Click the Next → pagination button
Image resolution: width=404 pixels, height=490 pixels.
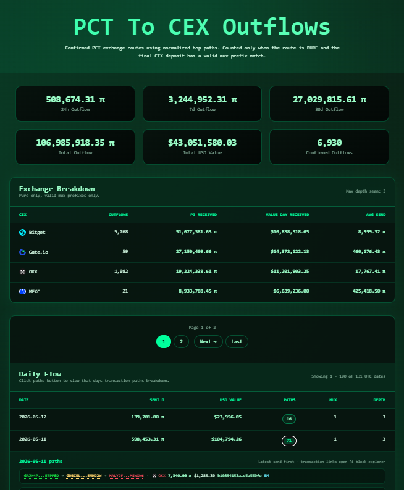(x=208, y=341)
